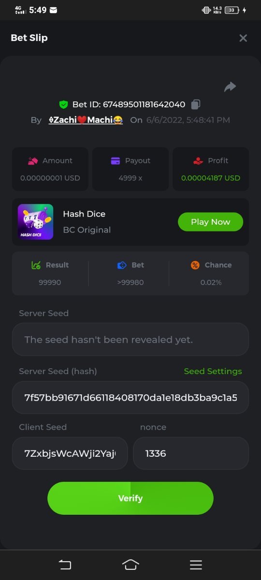The height and width of the screenshot is (580, 261).
Task: Open the Zachi Machi user profile
Action: point(86,120)
